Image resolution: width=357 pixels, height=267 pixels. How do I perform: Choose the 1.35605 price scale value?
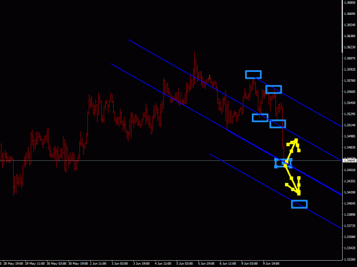pos(350,92)
